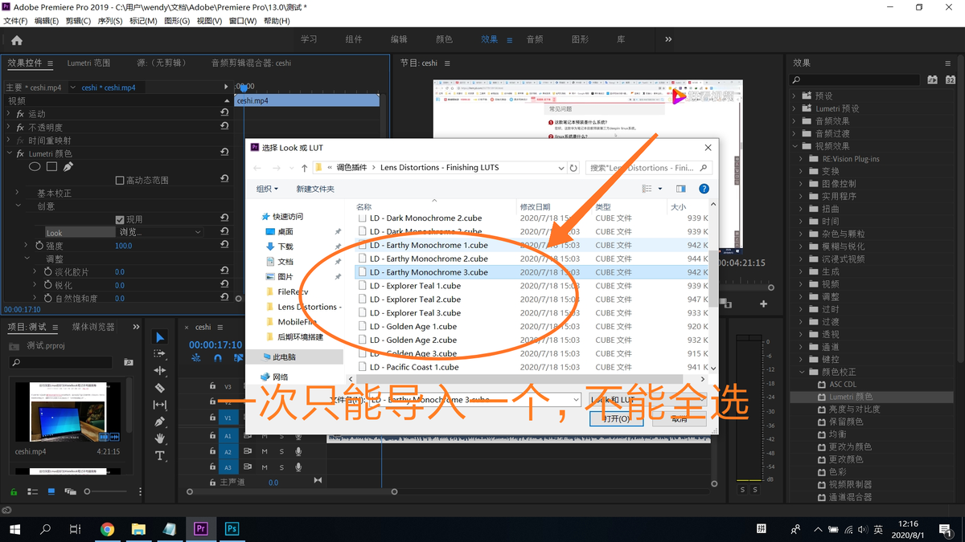Toggle animation stopwatch for Intensity

pos(38,246)
